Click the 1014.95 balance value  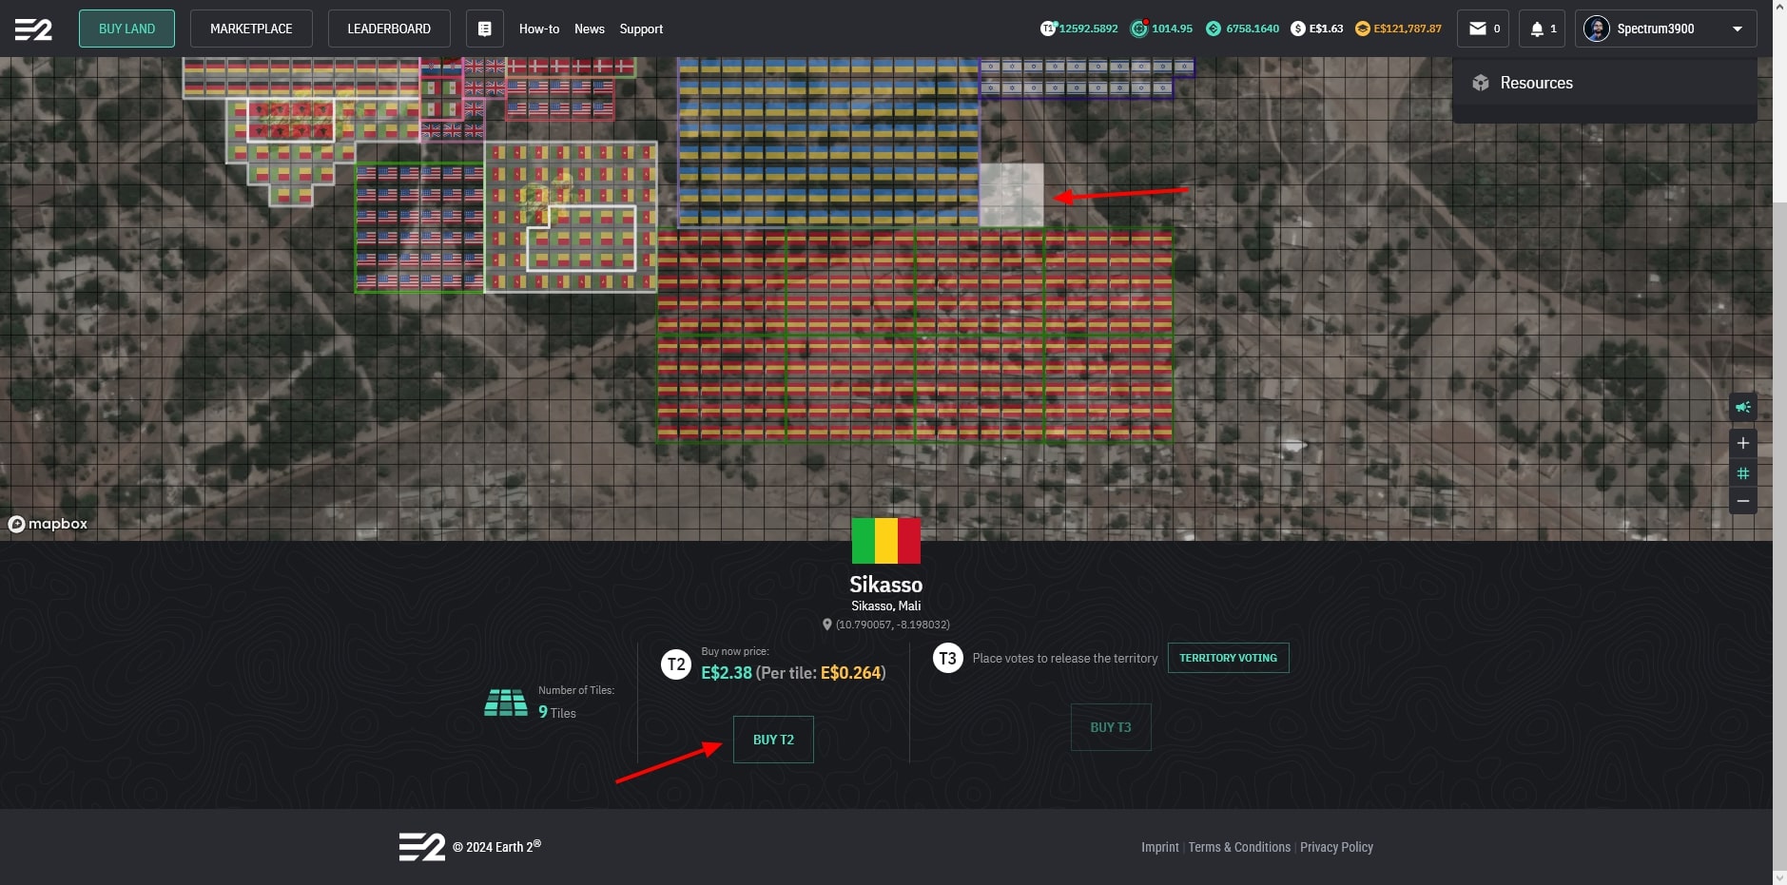[1172, 29]
